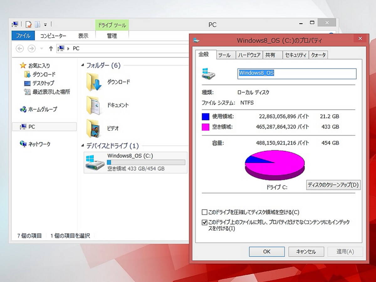Collapse the フォルダー (6) section

coord(82,66)
